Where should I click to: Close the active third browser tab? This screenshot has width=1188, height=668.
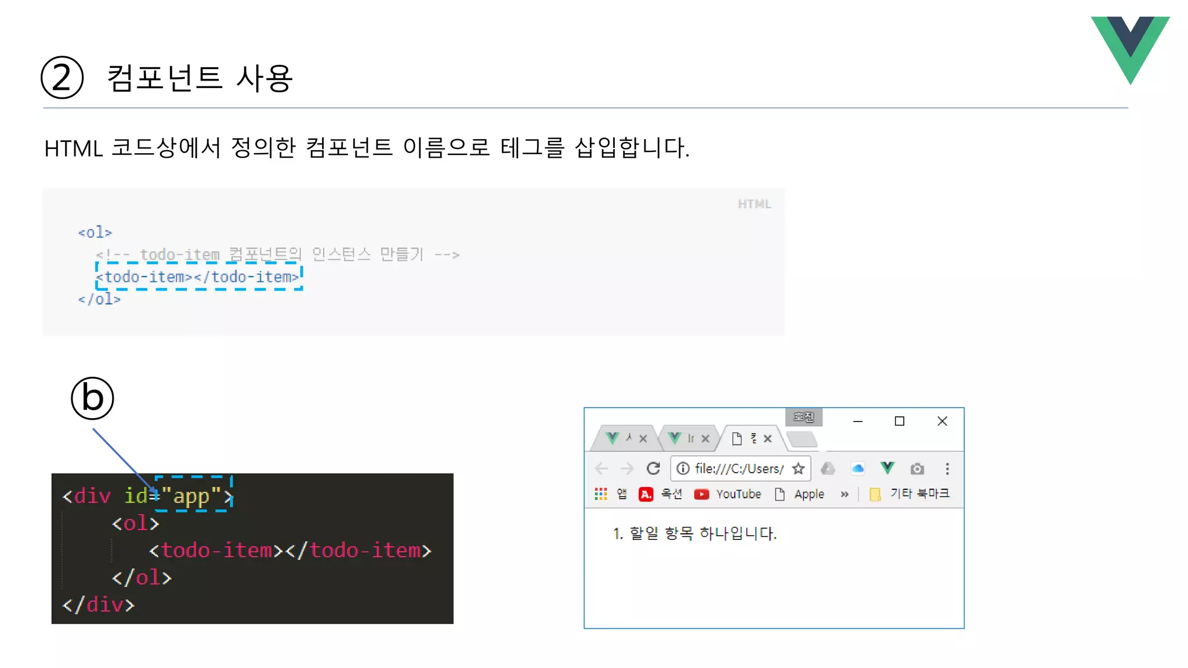(x=767, y=438)
